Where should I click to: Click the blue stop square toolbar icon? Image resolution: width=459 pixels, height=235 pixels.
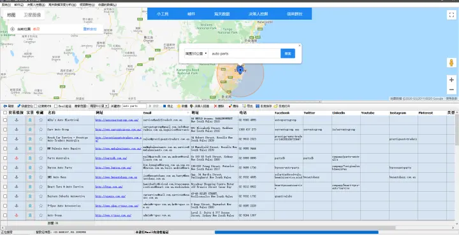(164, 106)
